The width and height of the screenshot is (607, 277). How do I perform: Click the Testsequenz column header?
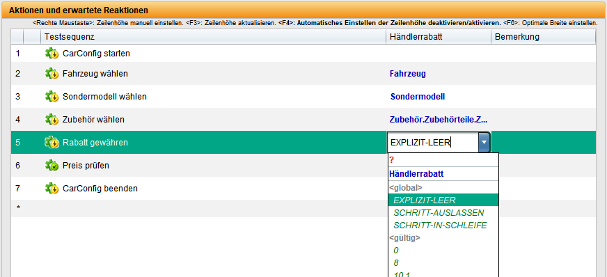(213, 37)
